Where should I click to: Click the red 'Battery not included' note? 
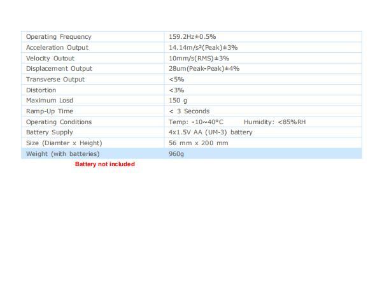(x=105, y=164)
